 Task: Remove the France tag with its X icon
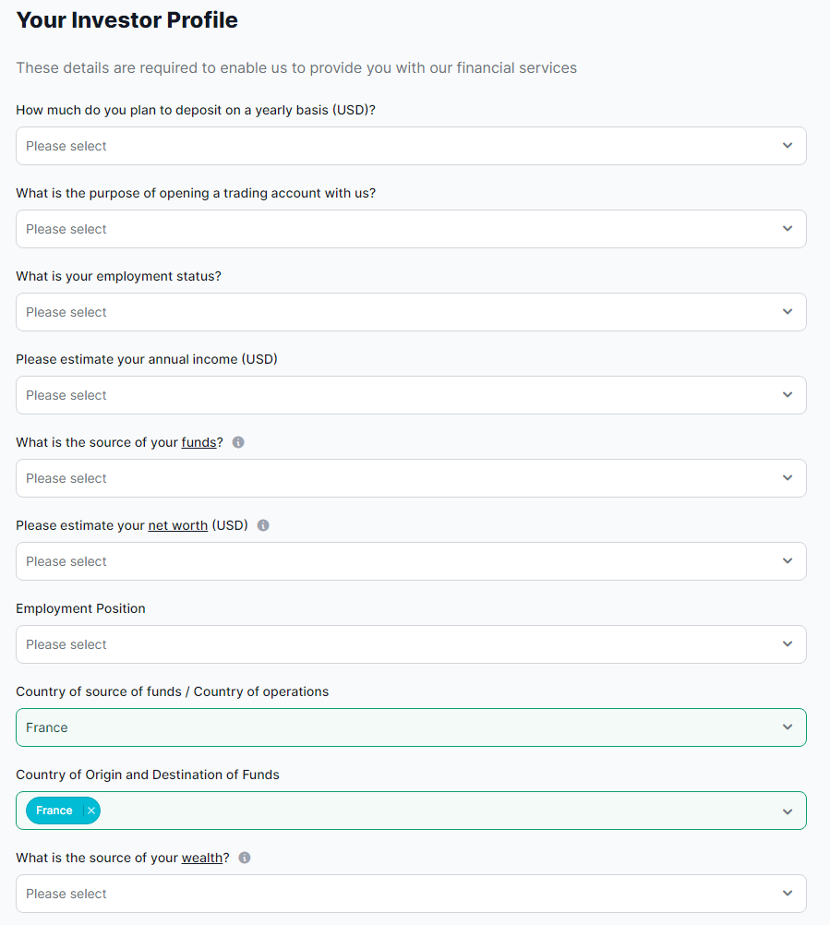90,811
